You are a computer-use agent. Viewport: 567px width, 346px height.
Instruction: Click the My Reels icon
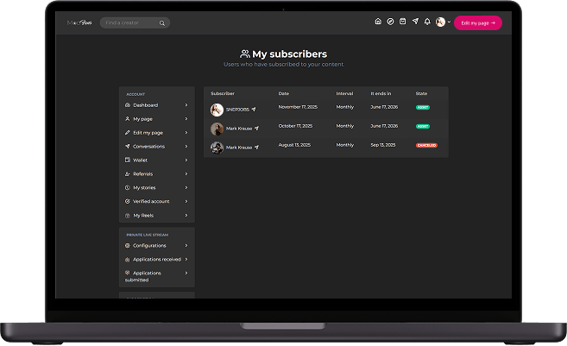(x=127, y=216)
